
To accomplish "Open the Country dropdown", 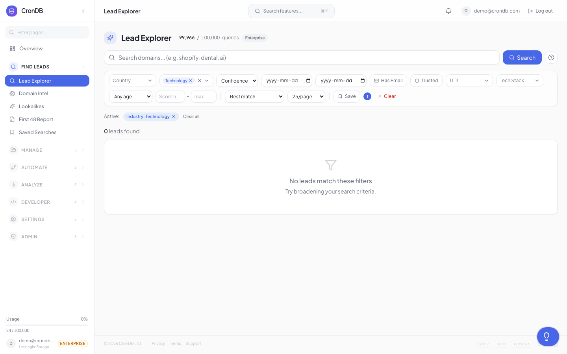I will click(x=133, y=81).
